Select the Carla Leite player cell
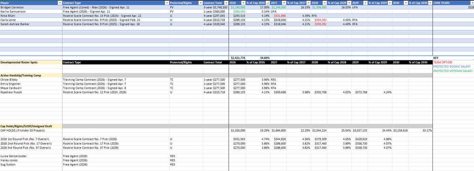Image resolution: width=474 pixels, height=171 pixels. click(x=31, y=20)
